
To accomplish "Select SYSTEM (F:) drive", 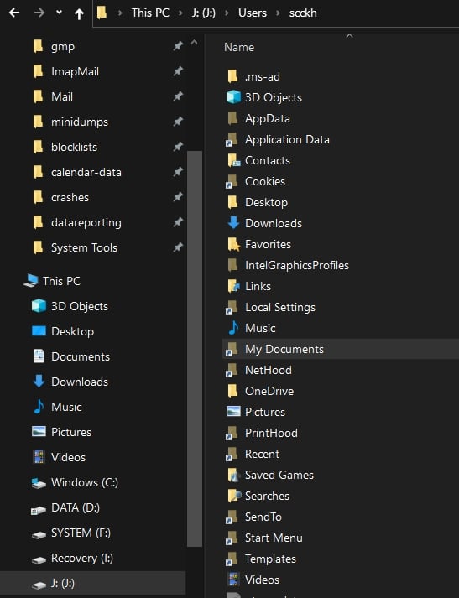I will pyautogui.click(x=81, y=533).
